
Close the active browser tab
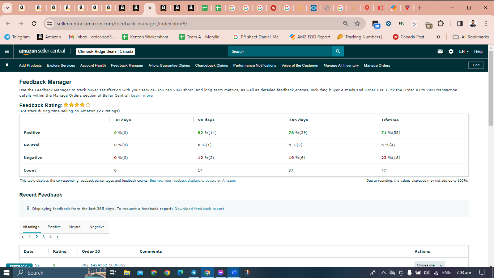tap(149, 8)
